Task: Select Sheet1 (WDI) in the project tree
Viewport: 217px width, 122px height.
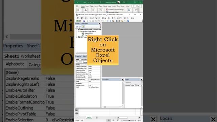Action: click(88, 33)
